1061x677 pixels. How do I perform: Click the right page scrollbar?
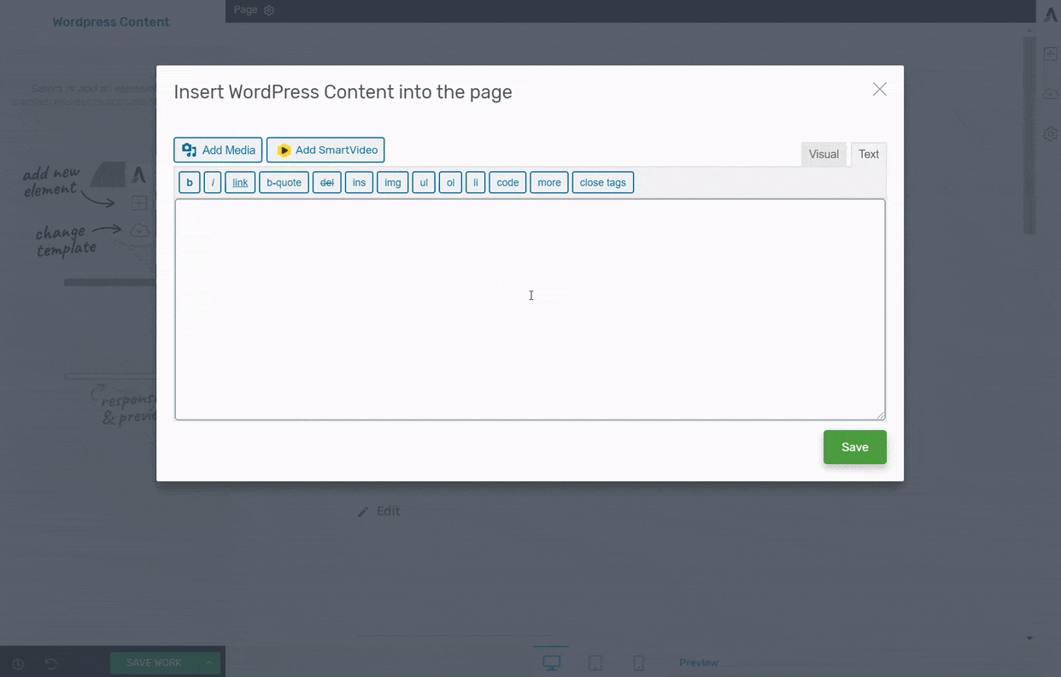pos(1029,133)
